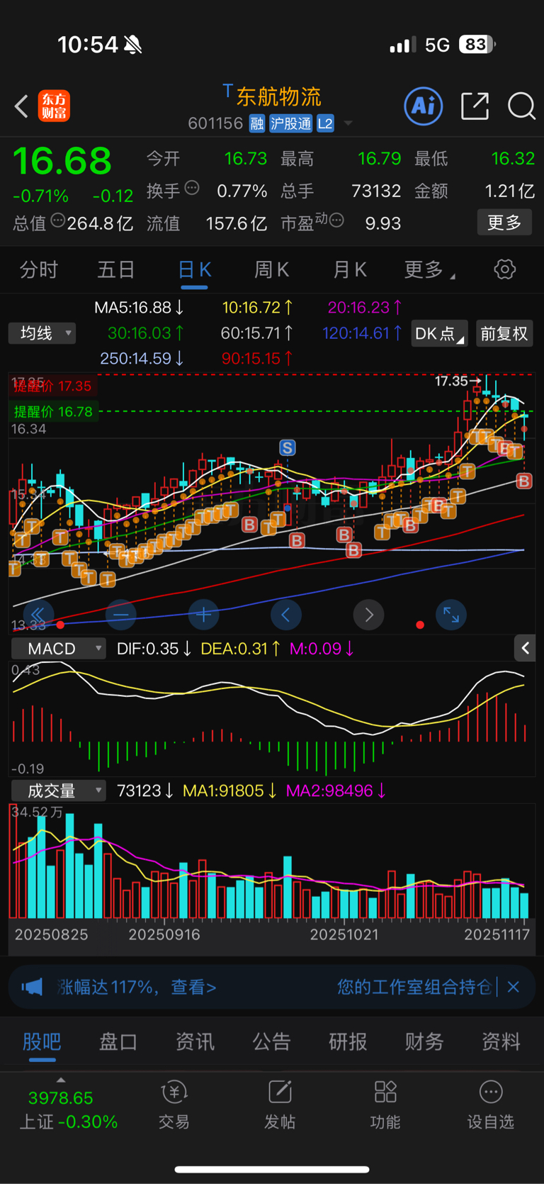Tap the 提醒价 16.78 alert label
544x1184 pixels.
coord(53,411)
